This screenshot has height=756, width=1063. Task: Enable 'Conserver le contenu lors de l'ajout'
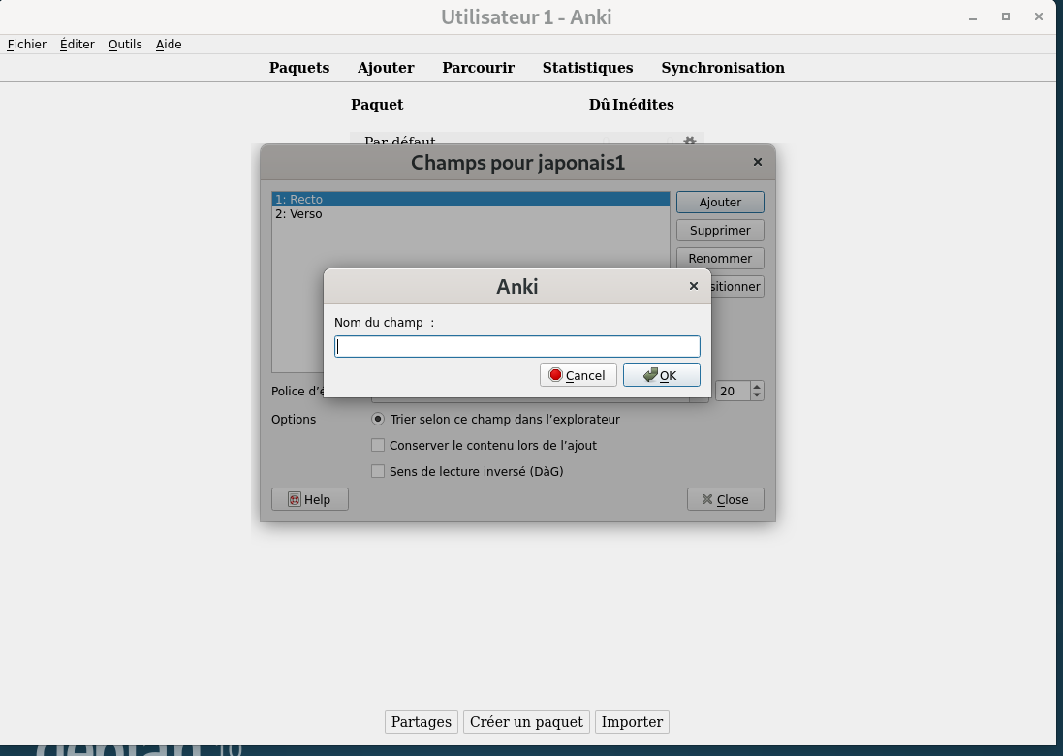click(378, 446)
